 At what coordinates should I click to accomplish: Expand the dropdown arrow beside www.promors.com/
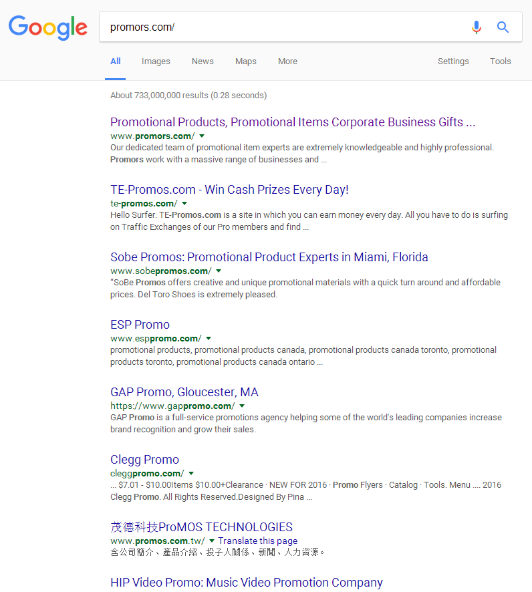(x=202, y=136)
